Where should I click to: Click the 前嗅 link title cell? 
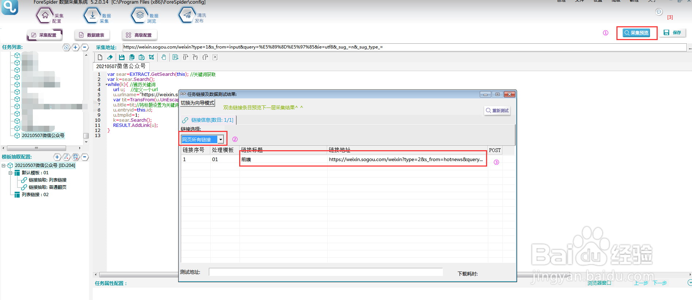pos(283,160)
